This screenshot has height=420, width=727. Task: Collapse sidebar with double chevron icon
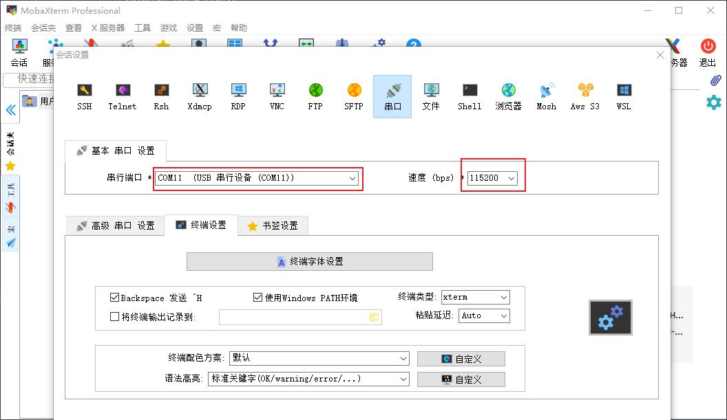(10, 110)
